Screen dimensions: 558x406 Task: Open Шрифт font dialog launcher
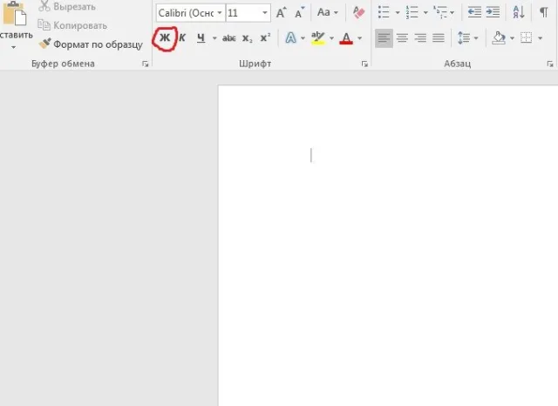pyautogui.click(x=364, y=64)
